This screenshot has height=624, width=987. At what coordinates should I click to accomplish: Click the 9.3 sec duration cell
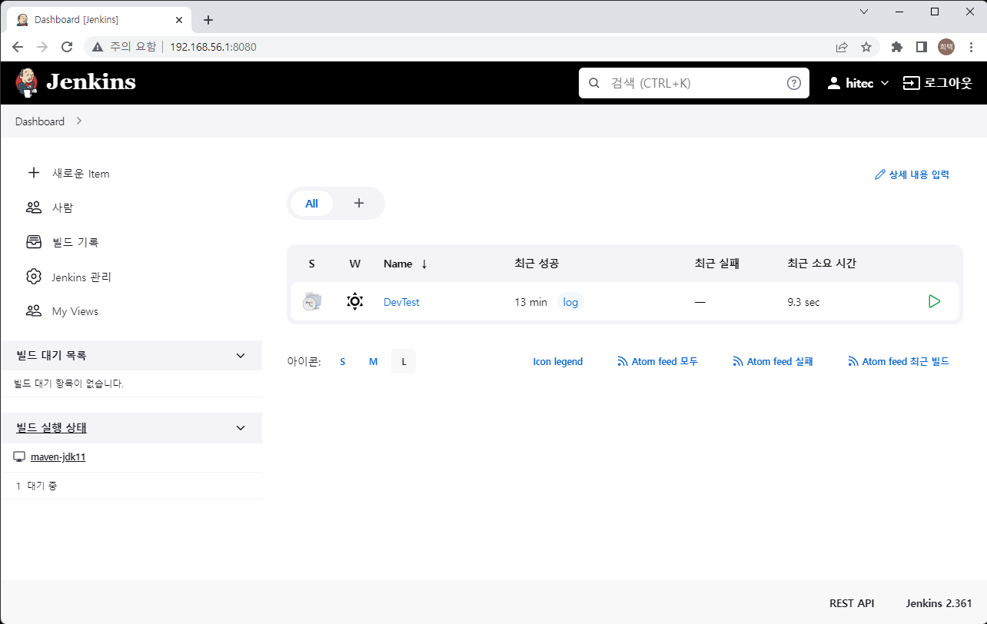[x=803, y=302]
